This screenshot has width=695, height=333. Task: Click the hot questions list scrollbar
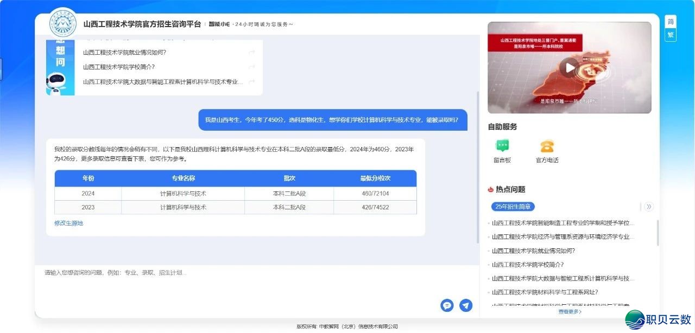tap(658, 233)
